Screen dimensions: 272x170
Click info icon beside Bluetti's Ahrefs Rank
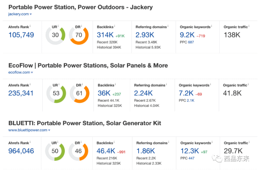tap(30, 142)
